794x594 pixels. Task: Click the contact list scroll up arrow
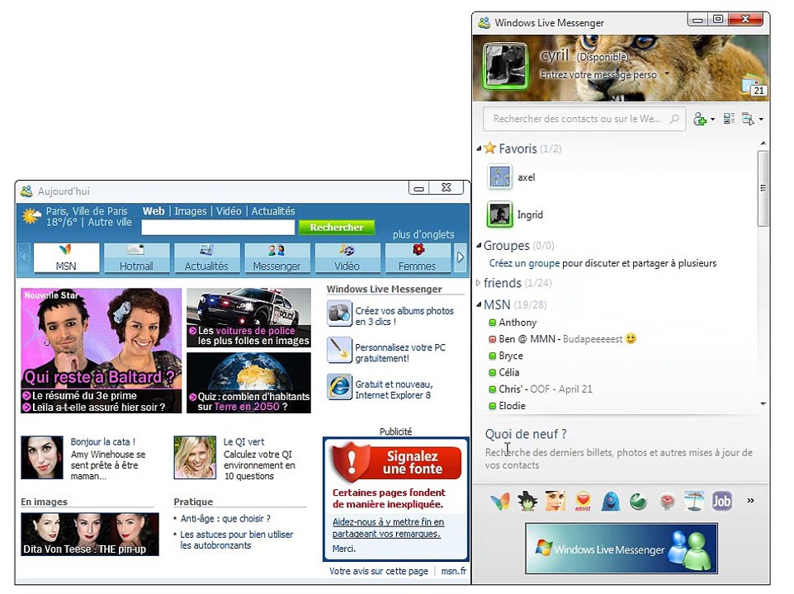763,144
